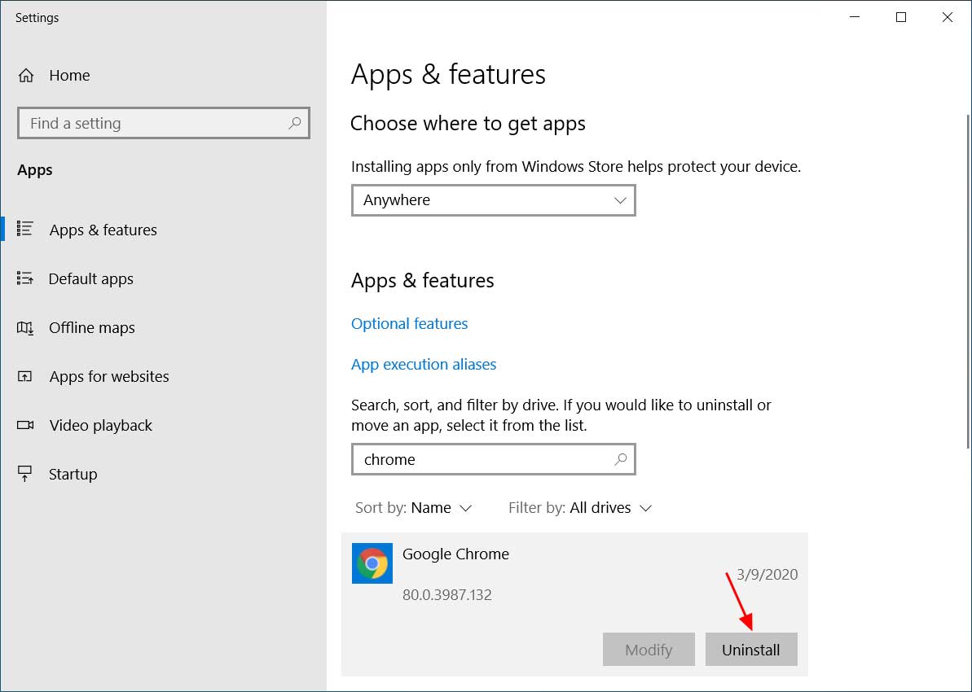Open the Optional features link
Image resolution: width=972 pixels, height=692 pixels.
tap(409, 323)
